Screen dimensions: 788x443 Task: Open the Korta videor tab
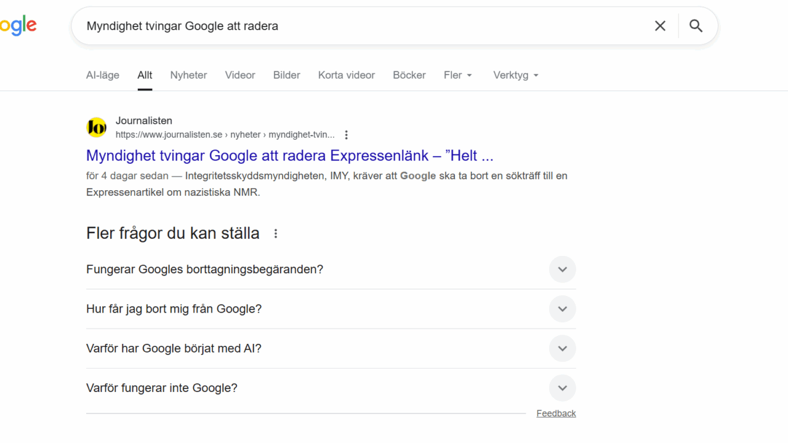click(x=346, y=75)
